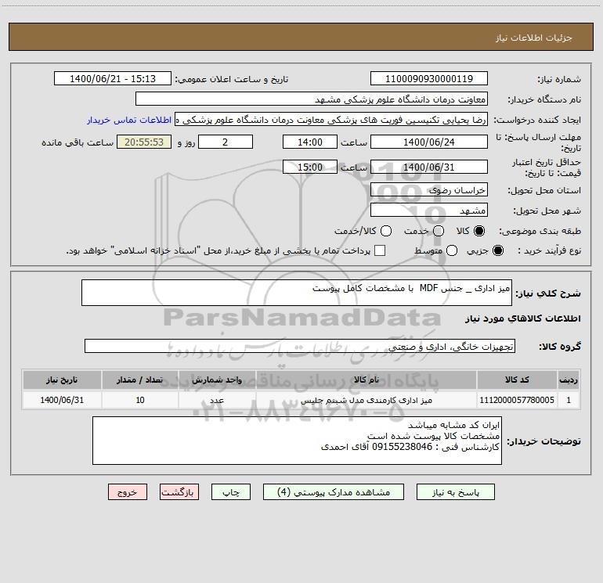Screen dimensions: 603x583
Task: Click the phone number 09155238046 text
Action: (x=403, y=447)
